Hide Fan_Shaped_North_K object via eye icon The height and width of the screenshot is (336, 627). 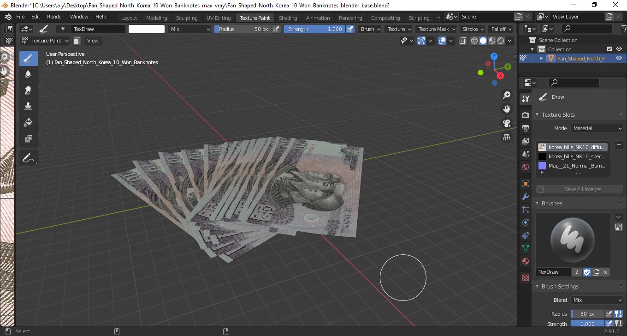(619, 58)
